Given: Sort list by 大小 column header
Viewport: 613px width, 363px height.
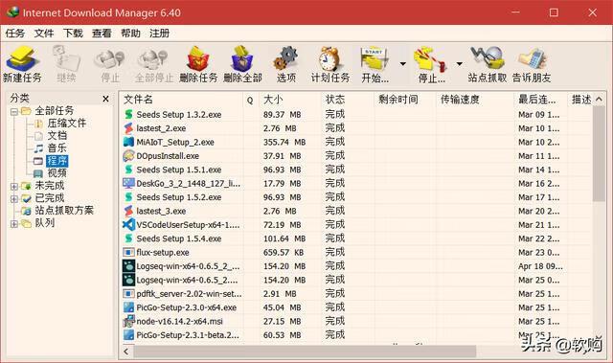Looking at the screenshot, I should click(x=290, y=100).
